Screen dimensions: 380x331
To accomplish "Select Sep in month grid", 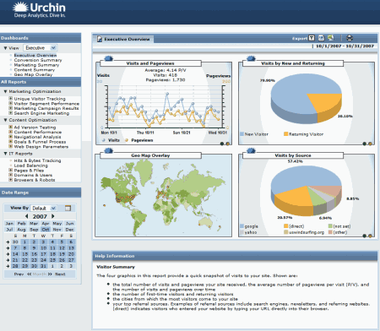I will tap(34, 230).
